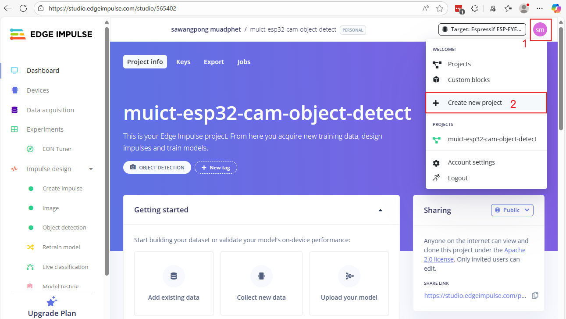Select Create new project menu entry
The height and width of the screenshot is (319, 566).
475,103
